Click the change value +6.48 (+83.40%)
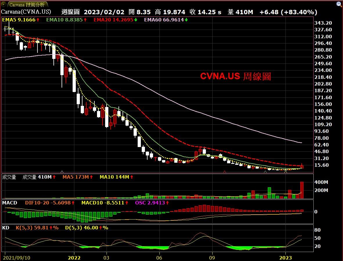 (288, 12)
